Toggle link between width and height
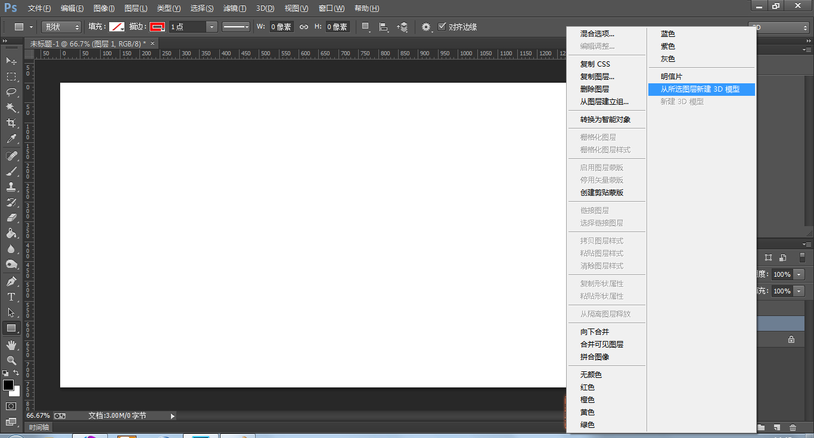814x438 pixels. [x=304, y=27]
